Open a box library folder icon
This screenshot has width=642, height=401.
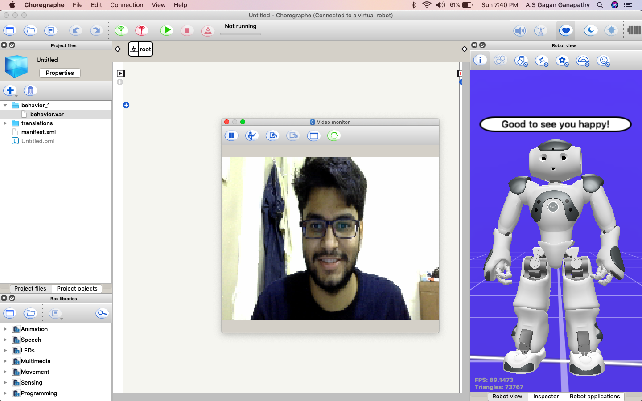point(30,313)
